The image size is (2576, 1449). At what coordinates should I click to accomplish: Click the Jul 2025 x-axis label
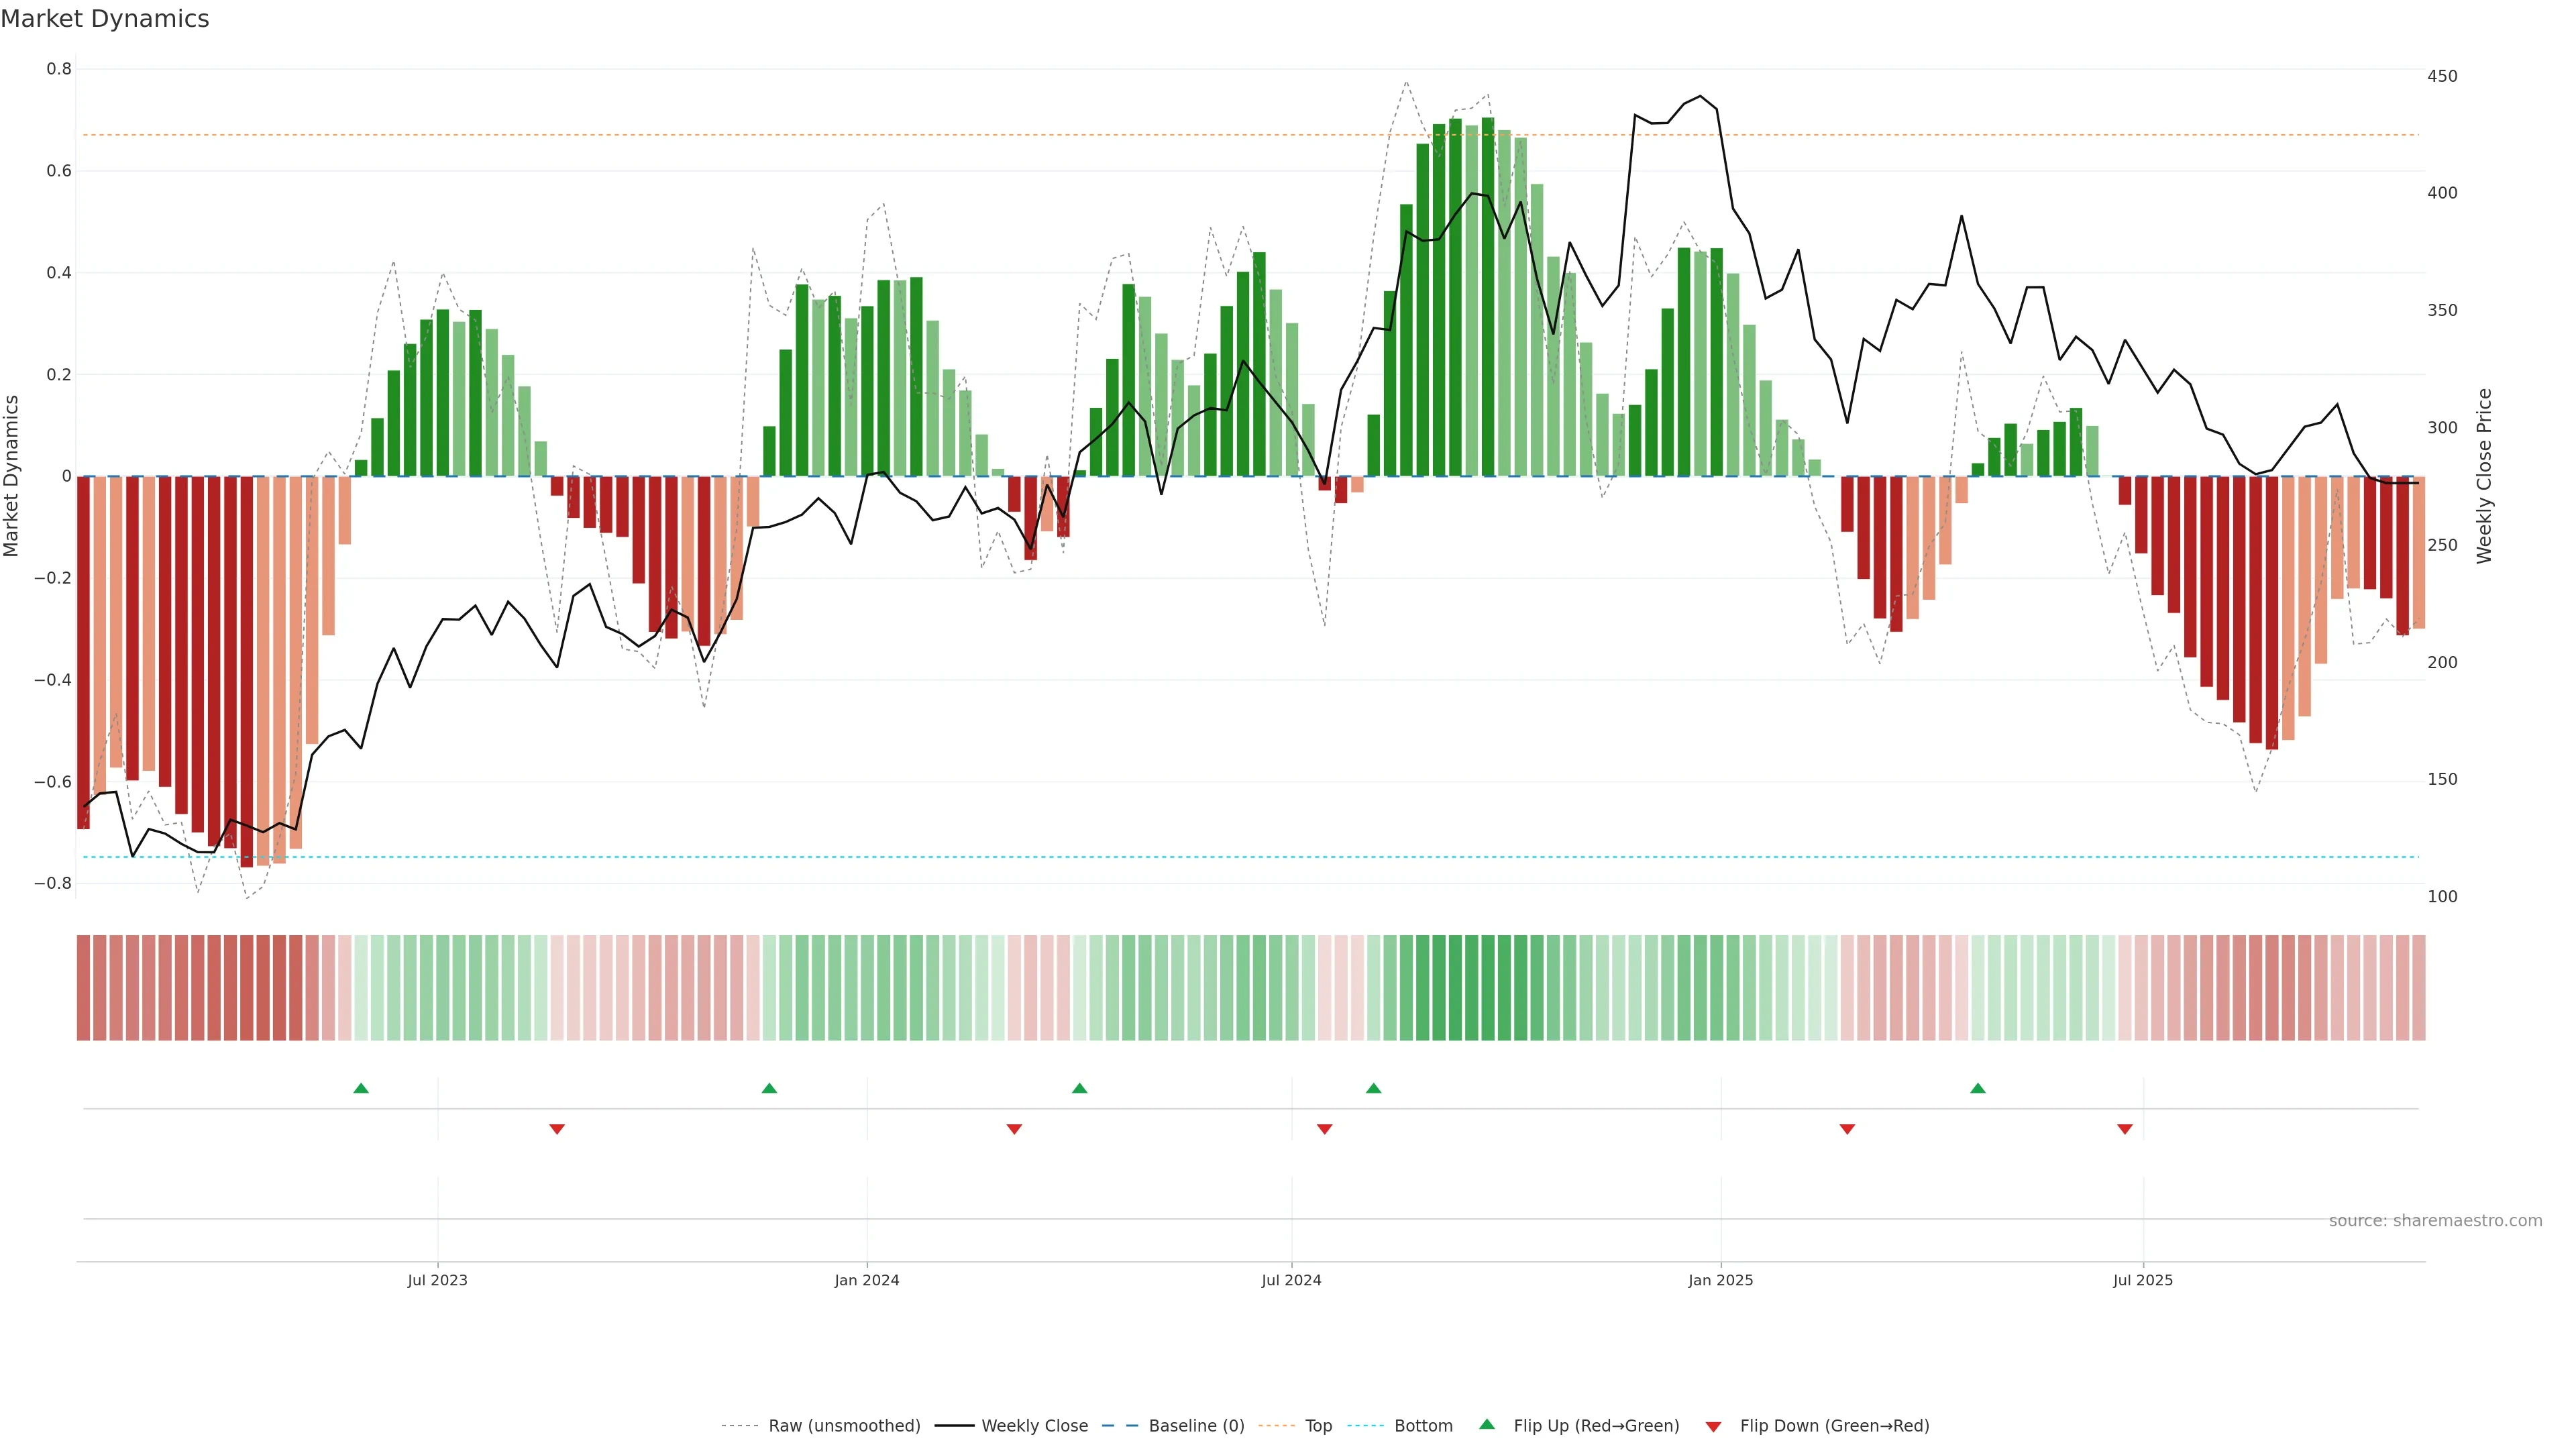(x=2142, y=1280)
